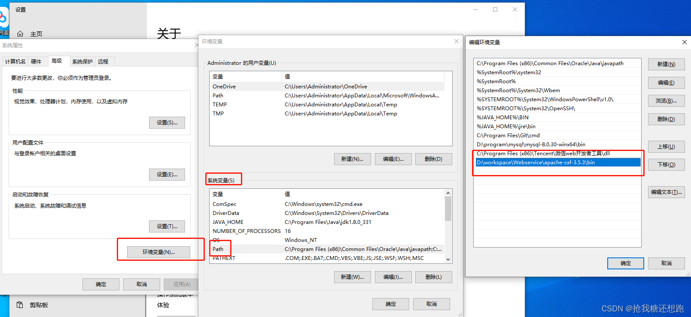Click the home icon in Settings sidebar
The image size is (691, 317).
click(20, 34)
